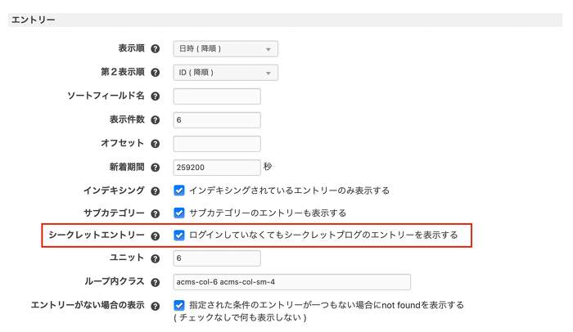Toggle the インデキシング checkbox
Image resolution: width=573 pixels, height=332 pixels.
179,190
